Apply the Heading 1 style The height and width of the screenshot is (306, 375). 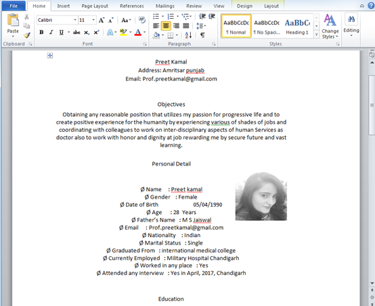(297, 26)
